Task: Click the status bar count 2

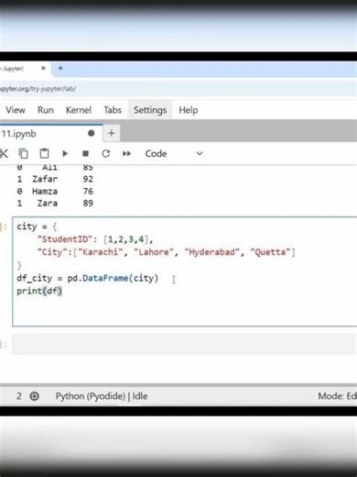Action: 19,396
